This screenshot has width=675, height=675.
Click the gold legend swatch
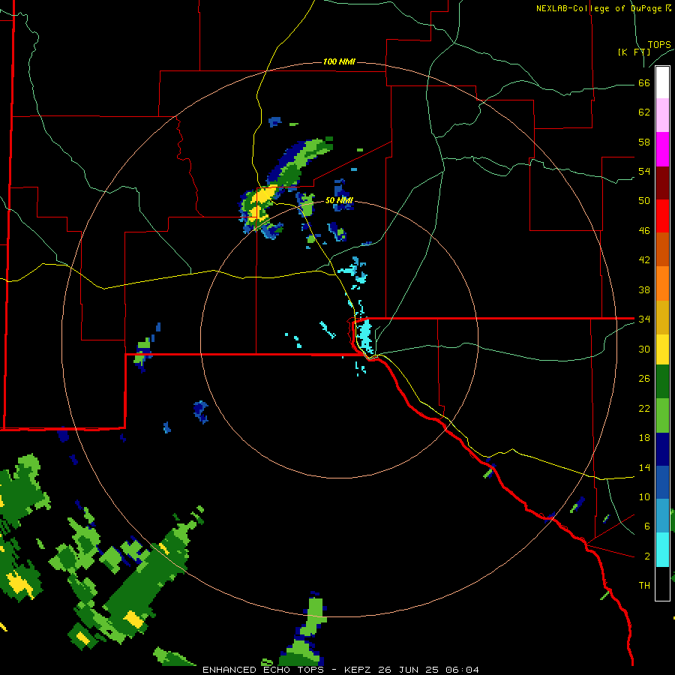tap(662, 317)
